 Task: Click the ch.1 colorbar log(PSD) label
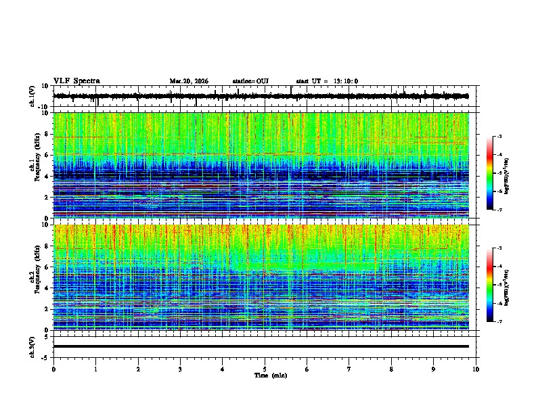coord(507,176)
